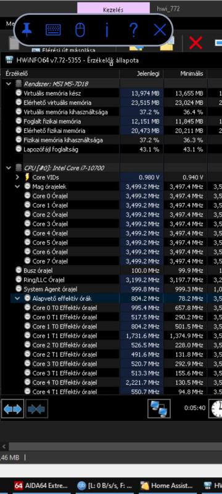Screen dimensions: 222x494
Task: Open the network monitors icon
Action: click(159, 409)
